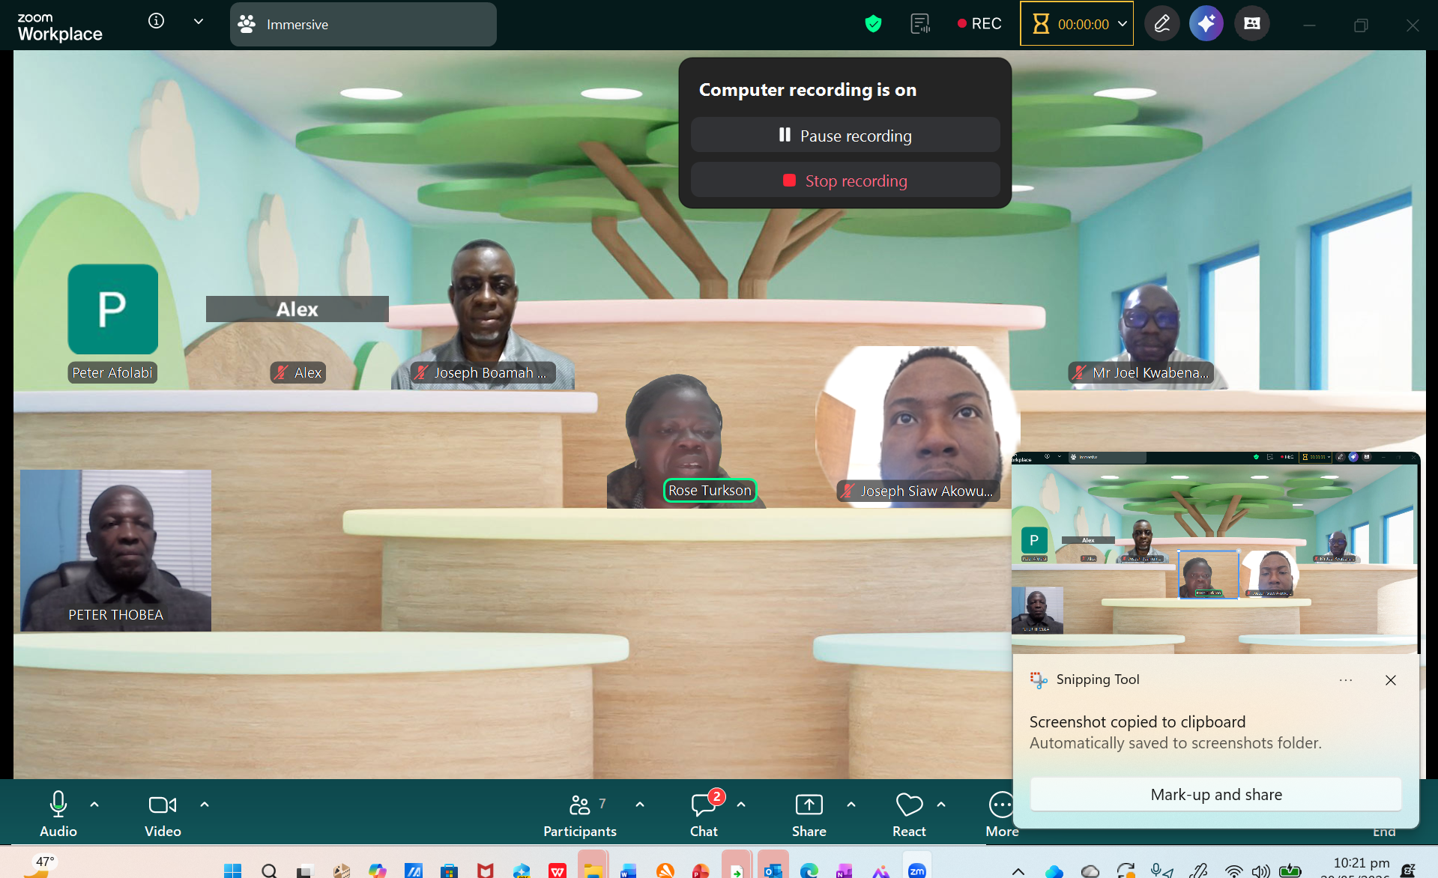Open Wi-Fi network settings in tray
Image resolution: width=1438 pixels, height=878 pixels.
(1233, 871)
